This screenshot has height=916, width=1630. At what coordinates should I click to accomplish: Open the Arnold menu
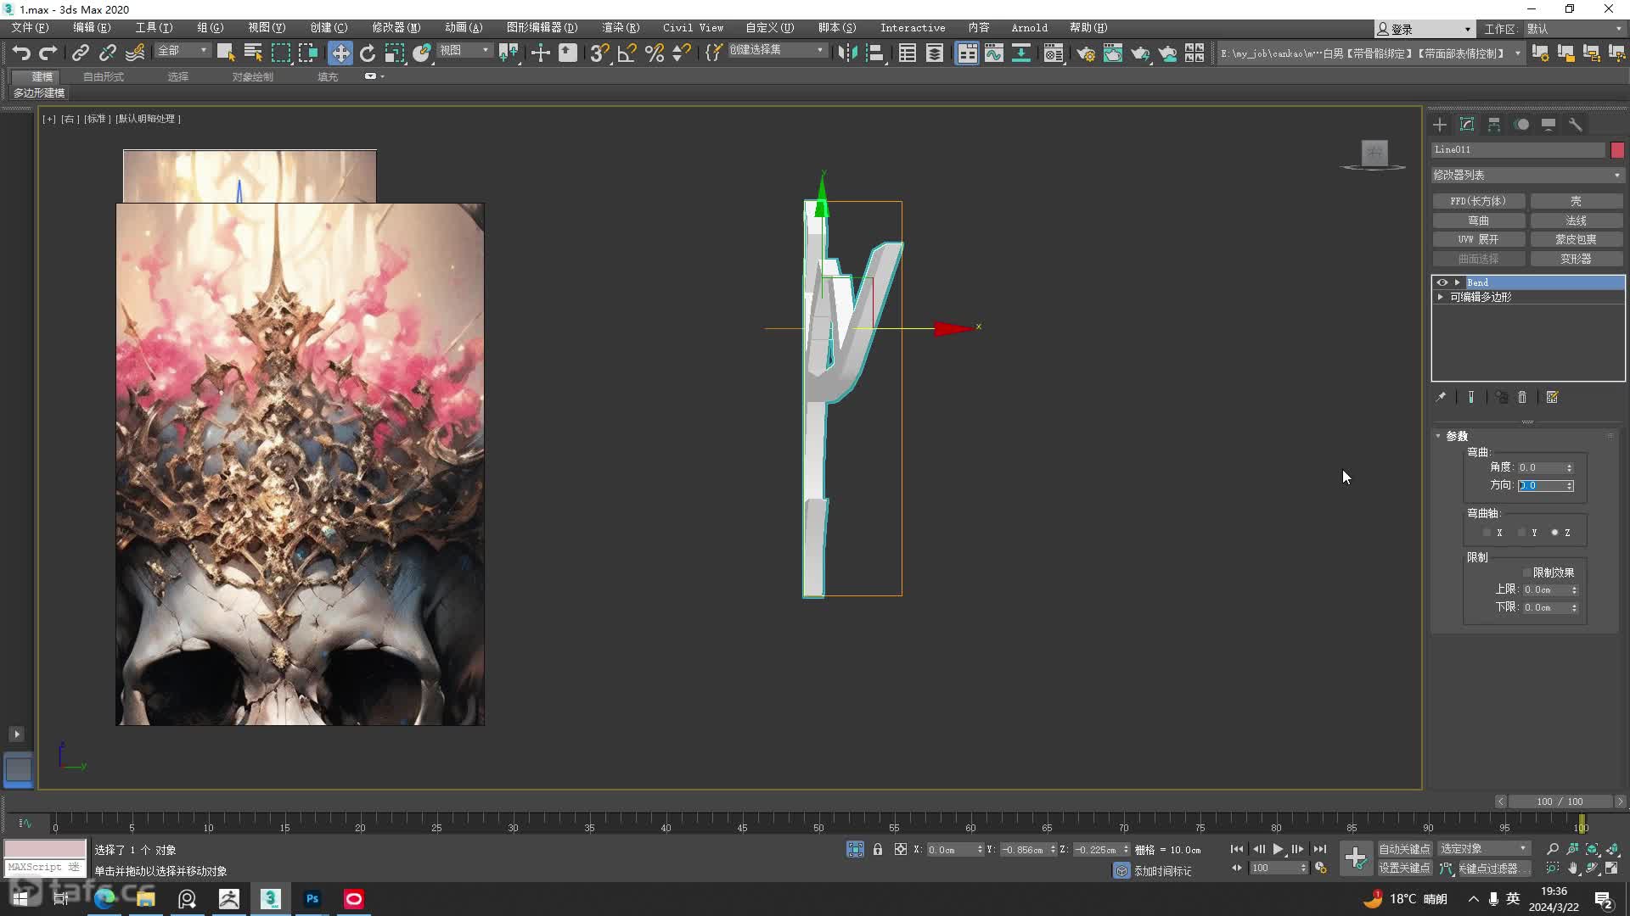[x=1029, y=28]
